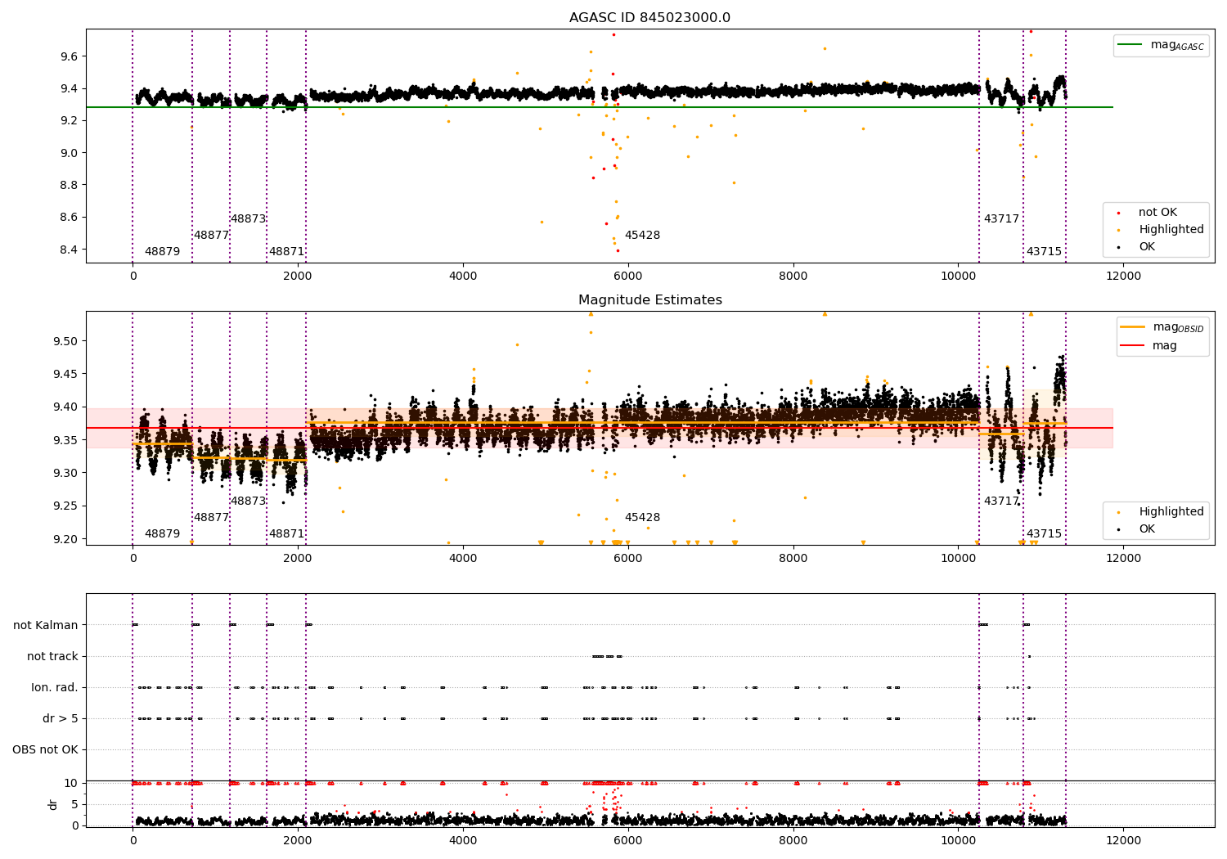Image resolution: width=1227 pixels, height=859 pixels.
Task: Click the 'not track' row label
Action: pos(52,656)
